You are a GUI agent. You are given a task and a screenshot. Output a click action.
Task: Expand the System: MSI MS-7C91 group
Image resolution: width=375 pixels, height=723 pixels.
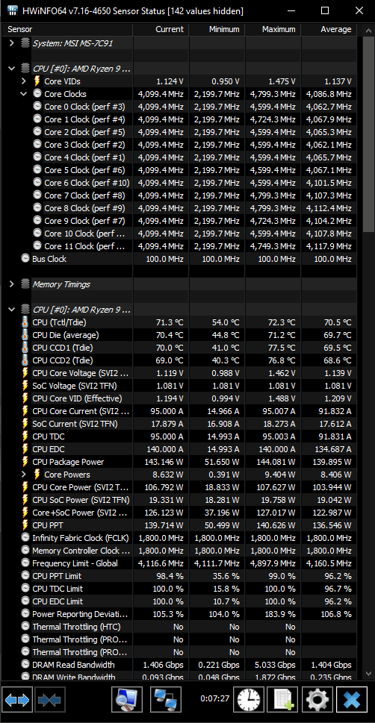tap(11, 43)
